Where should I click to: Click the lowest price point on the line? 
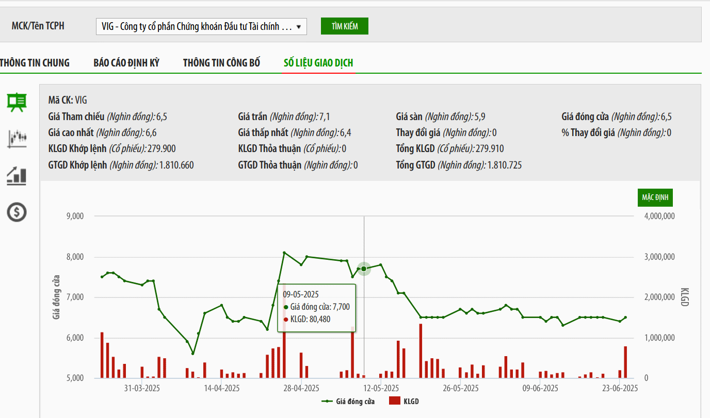pos(193,353)
